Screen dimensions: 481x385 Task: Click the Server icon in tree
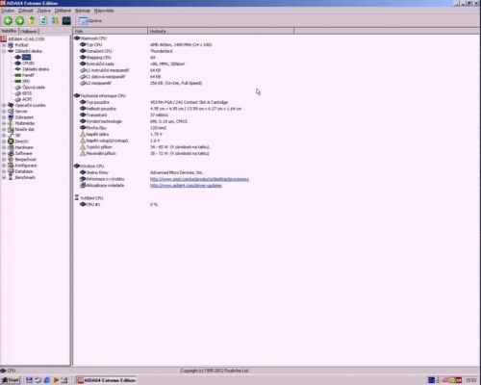(x=11, y=112)
